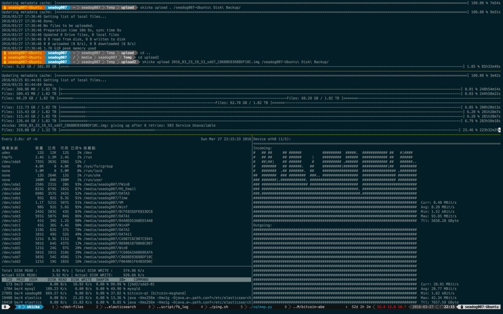This screenshot has height=314, width=503.
Task: Click the load average 15.4 12.6 10.7
Action: pos(391,307)
